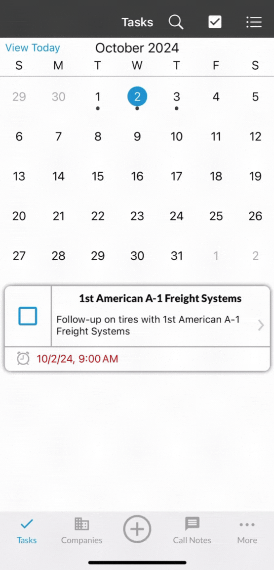Open the search magnifier icon
This screenshot has width=274, height=570.
[x=176, y=22]
